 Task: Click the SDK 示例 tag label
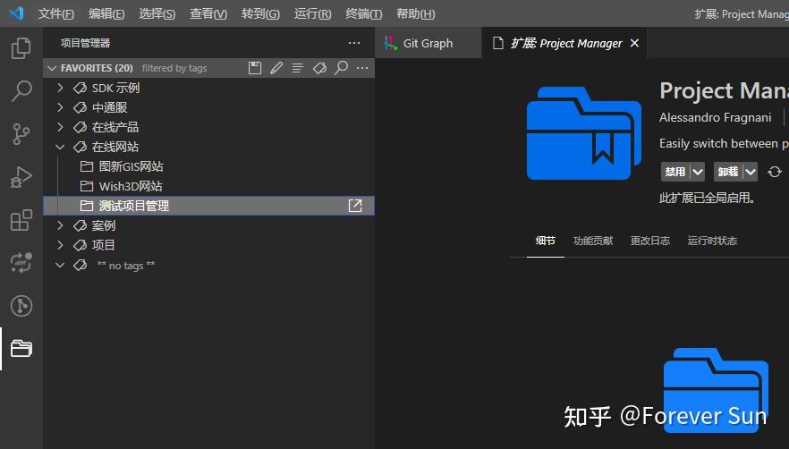(115, 88)
